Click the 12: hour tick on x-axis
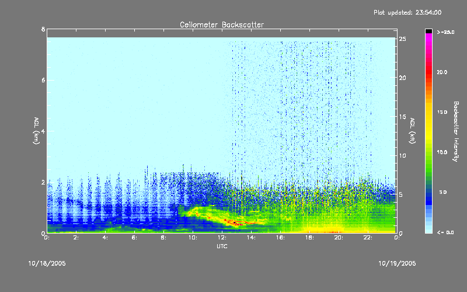467x292 pixels. 222,238
